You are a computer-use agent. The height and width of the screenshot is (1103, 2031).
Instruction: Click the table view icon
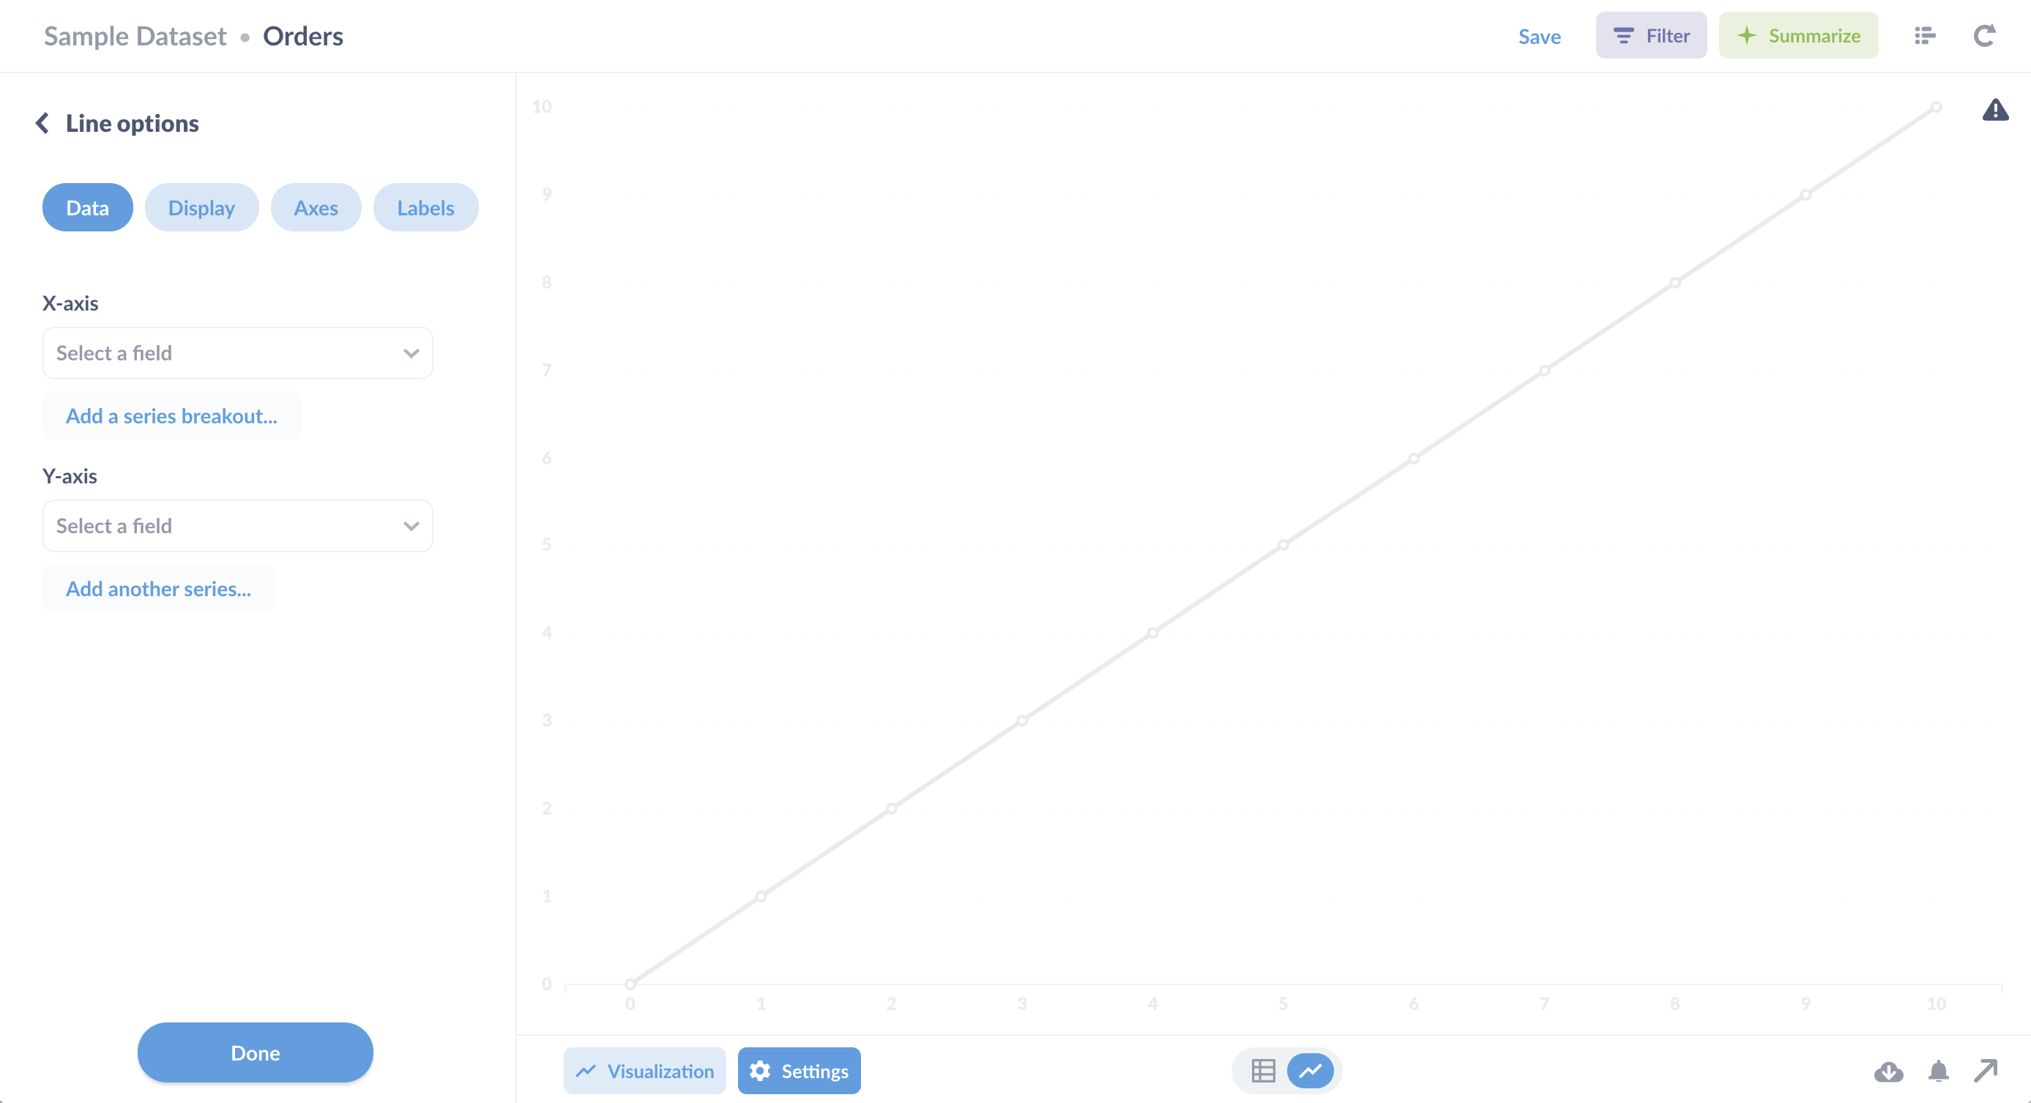coord(1262,1070)
